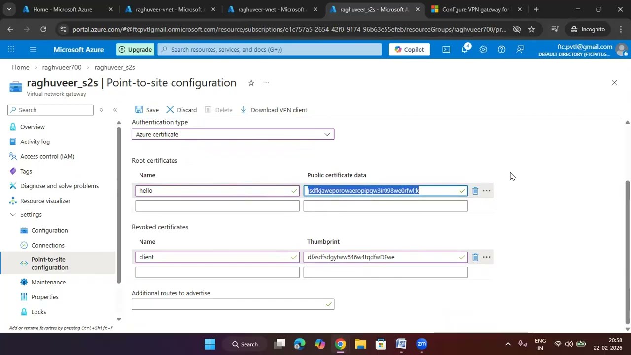Click the Copilot button
The image size is (631, 355).
(x=409, y=49)
